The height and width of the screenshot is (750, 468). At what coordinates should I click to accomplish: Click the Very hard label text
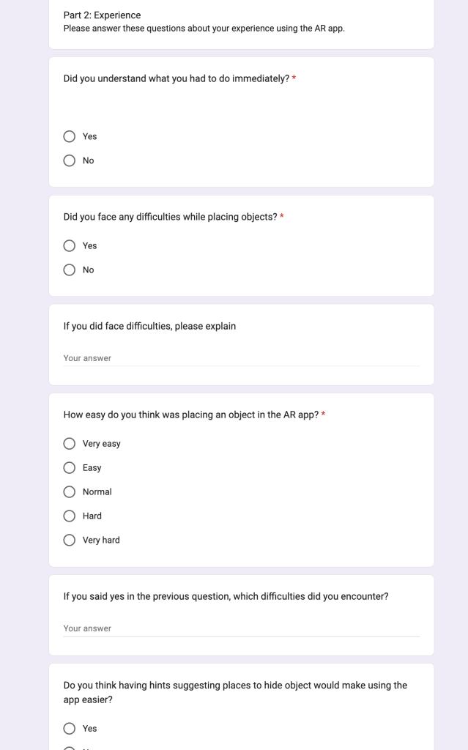(101, 540)
